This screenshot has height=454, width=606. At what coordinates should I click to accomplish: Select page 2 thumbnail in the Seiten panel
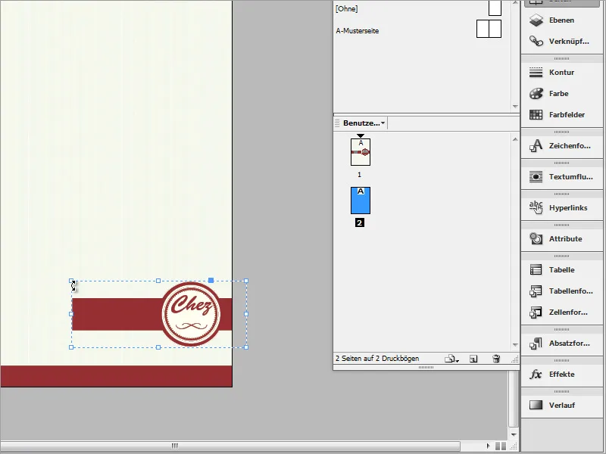pyautogui.click(x=361, y=199)
